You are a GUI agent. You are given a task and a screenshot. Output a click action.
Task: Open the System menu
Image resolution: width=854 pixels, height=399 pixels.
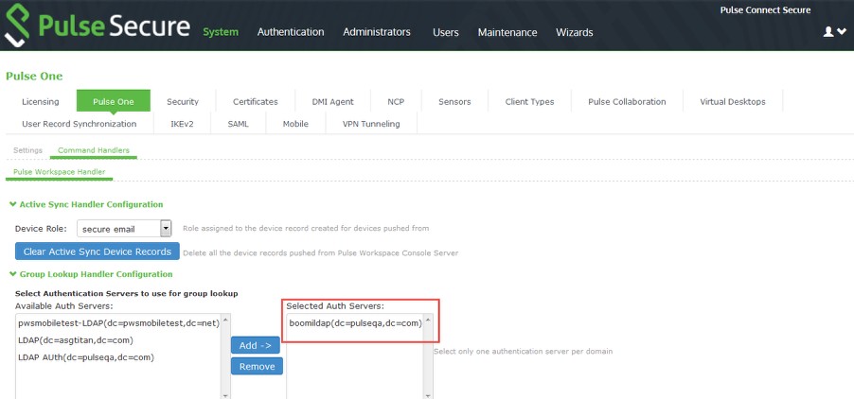[x=221, y=32]
